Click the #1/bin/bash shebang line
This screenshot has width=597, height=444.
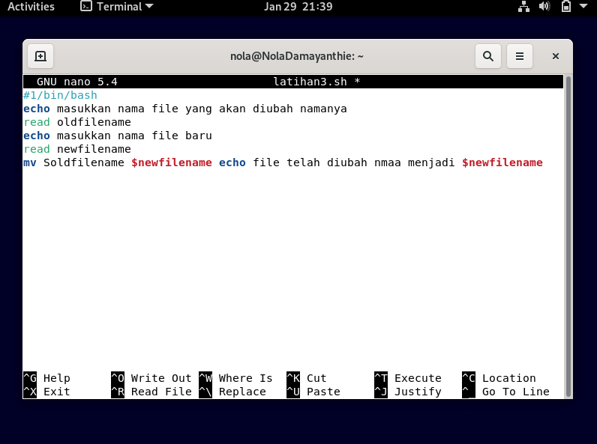60,95
